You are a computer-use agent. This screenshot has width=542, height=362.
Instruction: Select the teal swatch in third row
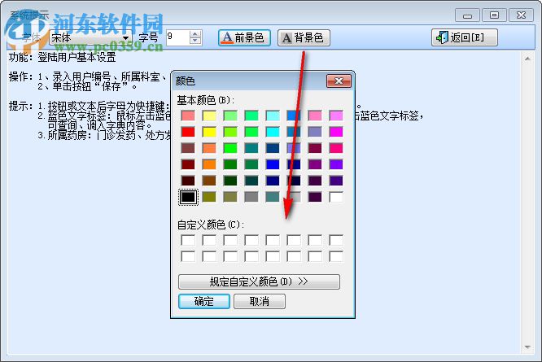click(251, 148)
